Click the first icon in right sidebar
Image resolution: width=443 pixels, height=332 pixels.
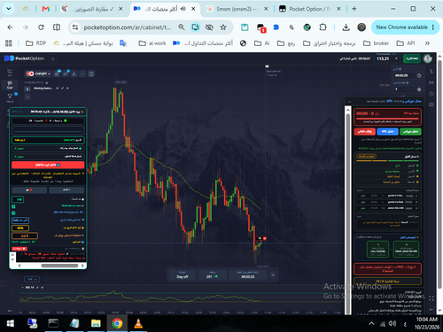tap(431, 71)
